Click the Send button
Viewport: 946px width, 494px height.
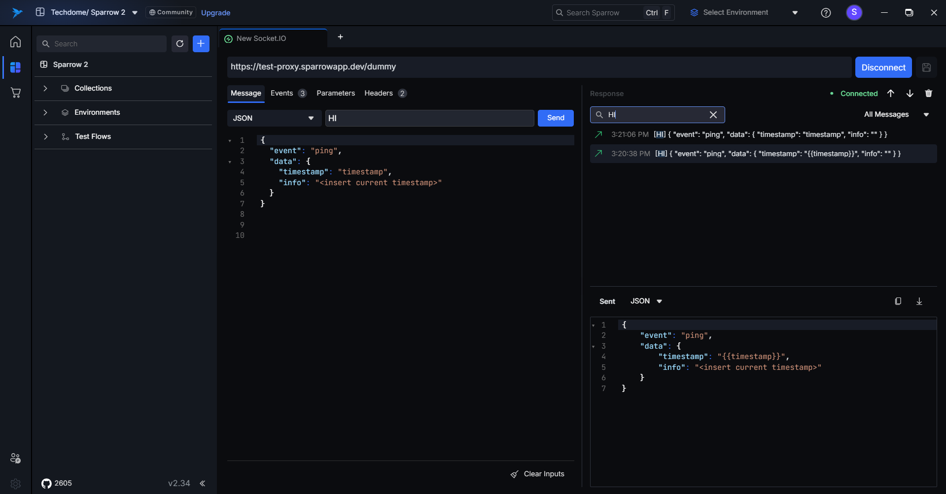coord(555,118)
